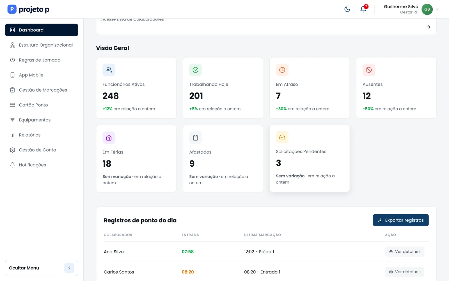449x281 pixels.
Task: Click the Guilherme Silva user name
Action: pos(401,6)
